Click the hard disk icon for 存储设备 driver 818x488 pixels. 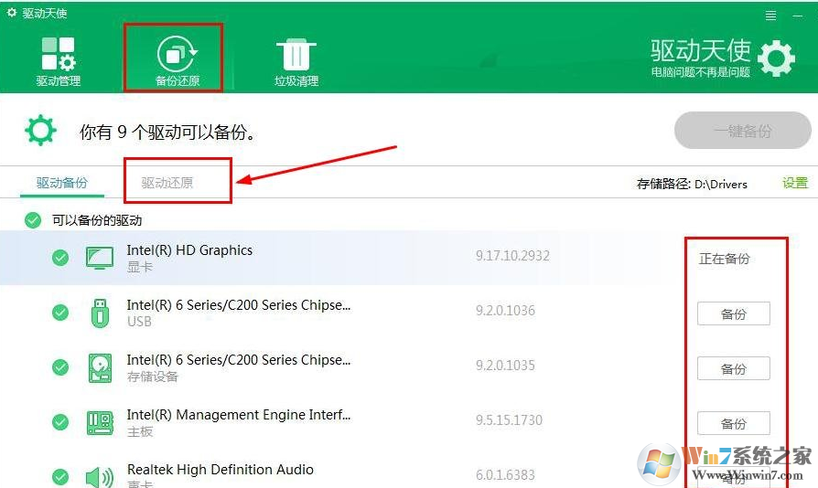pyautogui.click(x=100, y=368)
